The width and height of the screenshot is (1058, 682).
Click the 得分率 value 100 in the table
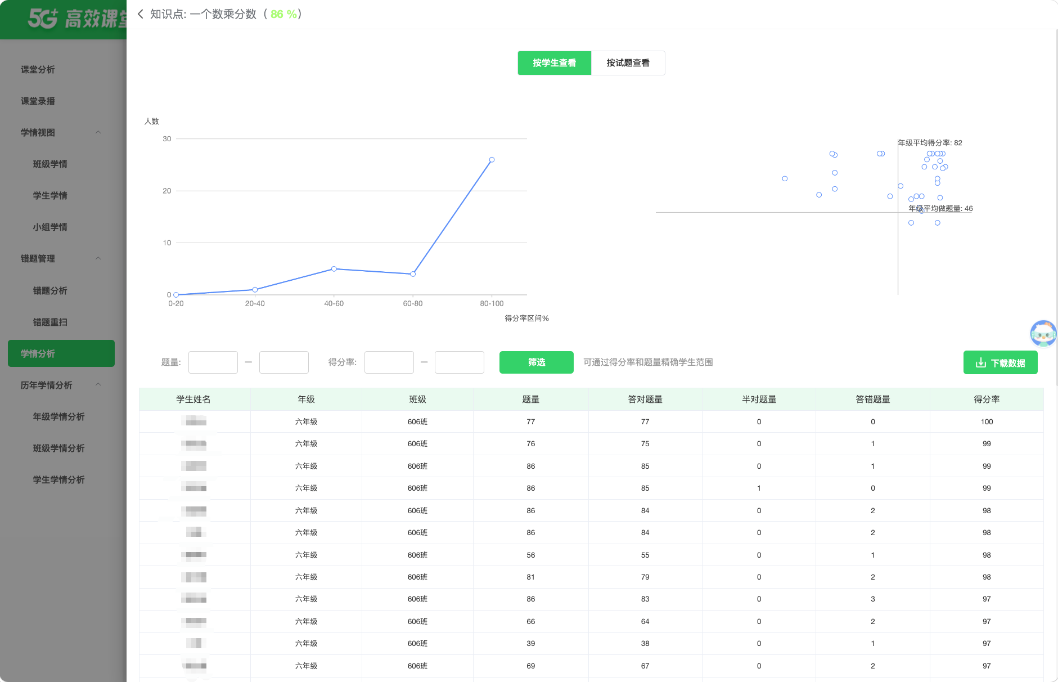[987, 422]
